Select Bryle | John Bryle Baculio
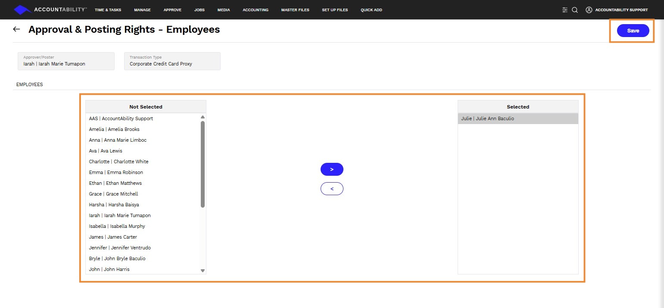The image size is (664, 308). click(x=143, y=258)
